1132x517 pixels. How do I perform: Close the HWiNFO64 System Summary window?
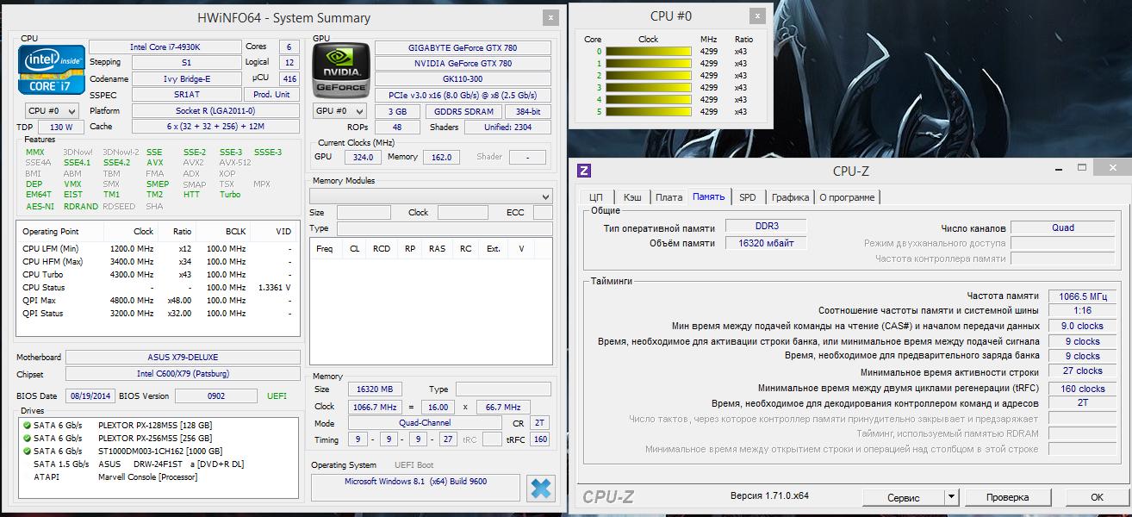[x=550, y=17]
